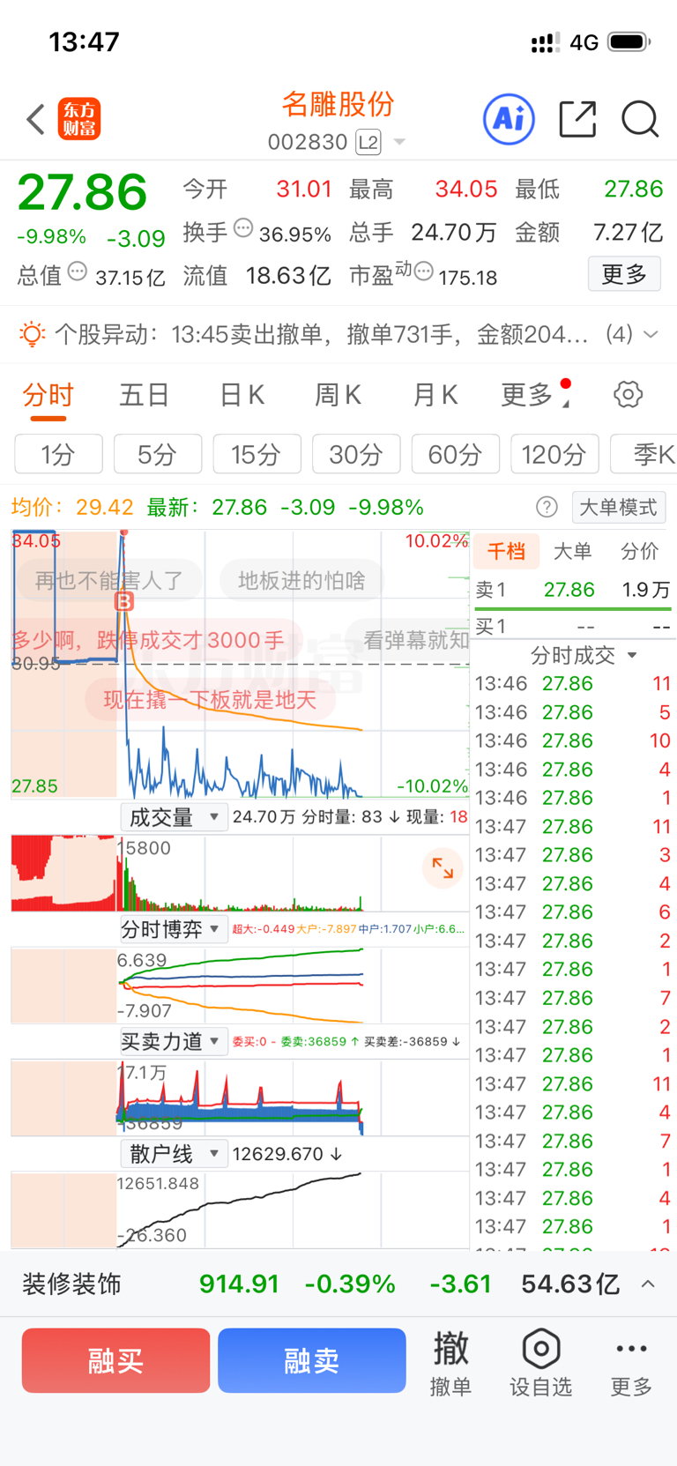Tap the 卖1 27.86 quote row

pyautogui.click(x=573, y=590)
